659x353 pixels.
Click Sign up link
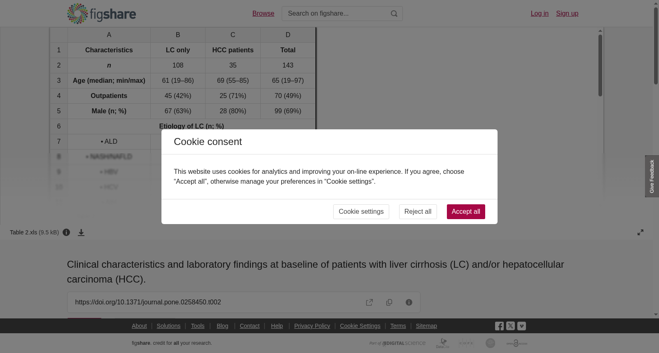567,14
